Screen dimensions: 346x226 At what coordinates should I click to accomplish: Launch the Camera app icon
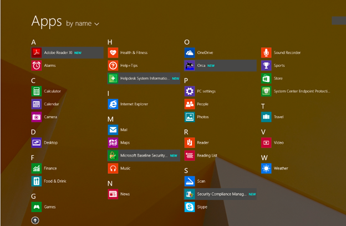tap(37, 117)
